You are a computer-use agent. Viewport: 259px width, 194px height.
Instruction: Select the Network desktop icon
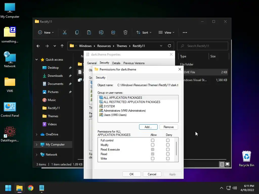(x=10, y=60)
